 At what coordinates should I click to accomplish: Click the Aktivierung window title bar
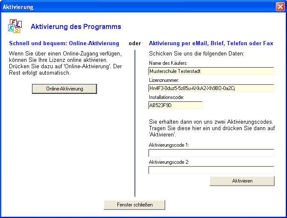[x=128, y=7]
